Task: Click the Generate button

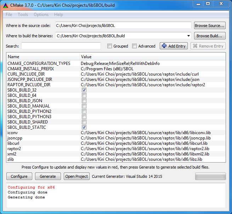Action: point(48,176)
